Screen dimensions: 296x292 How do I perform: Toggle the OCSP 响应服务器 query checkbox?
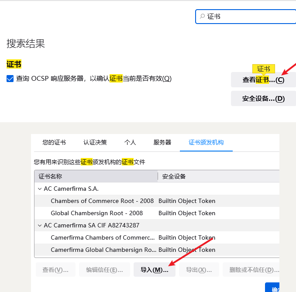[x=10, y=79]
